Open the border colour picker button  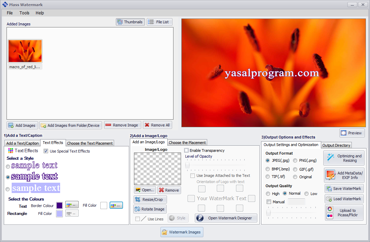click(x=72, y=205)
